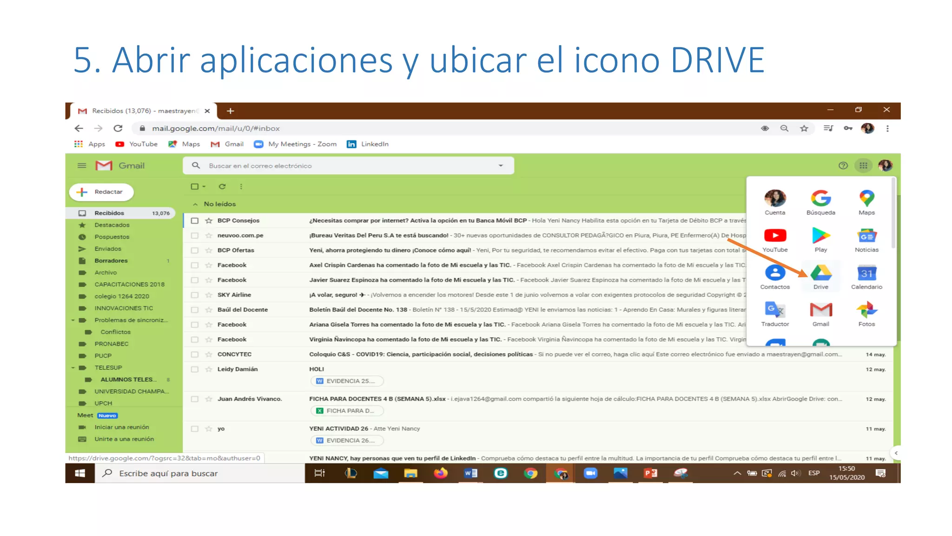The width and height of the screenshot is (952, 536).
Task: Click the browser address bar URL
Action: (216, 128)
